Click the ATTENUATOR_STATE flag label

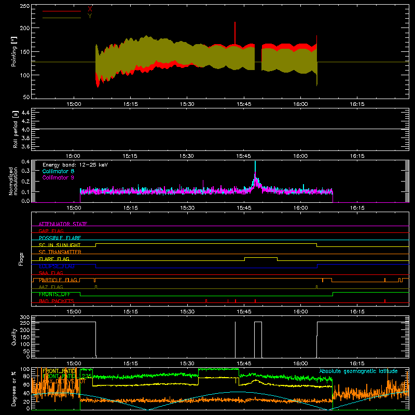coord(63,224)
